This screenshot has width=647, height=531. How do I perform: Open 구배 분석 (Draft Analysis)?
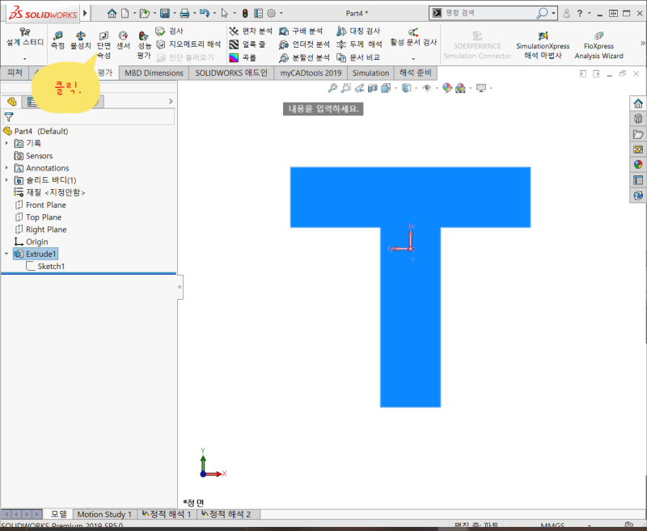point(301,31)
